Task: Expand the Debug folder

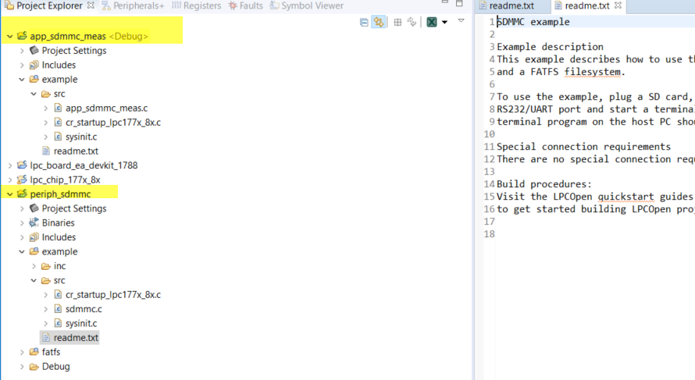Action: click(22, 367)
